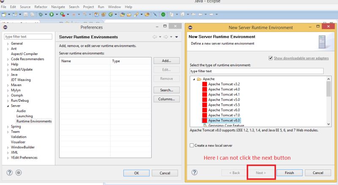Open the Show downloadable server adapters link
Image resolution: width=338 pixels, height=185 pixels.
coord(301,58)
